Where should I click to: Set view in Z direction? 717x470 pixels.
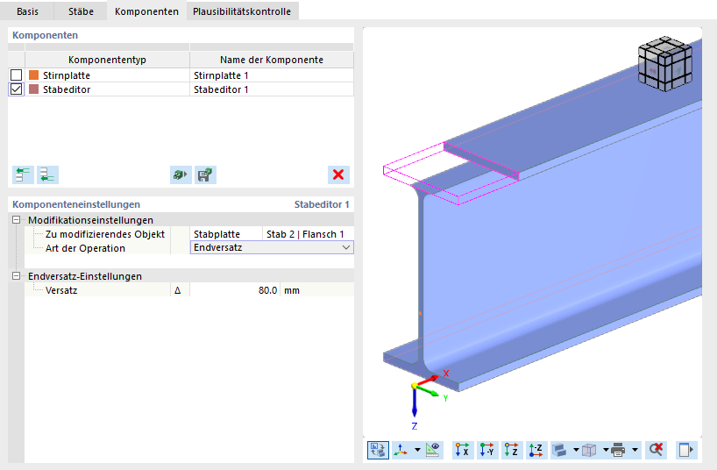(x=511, y=450)
